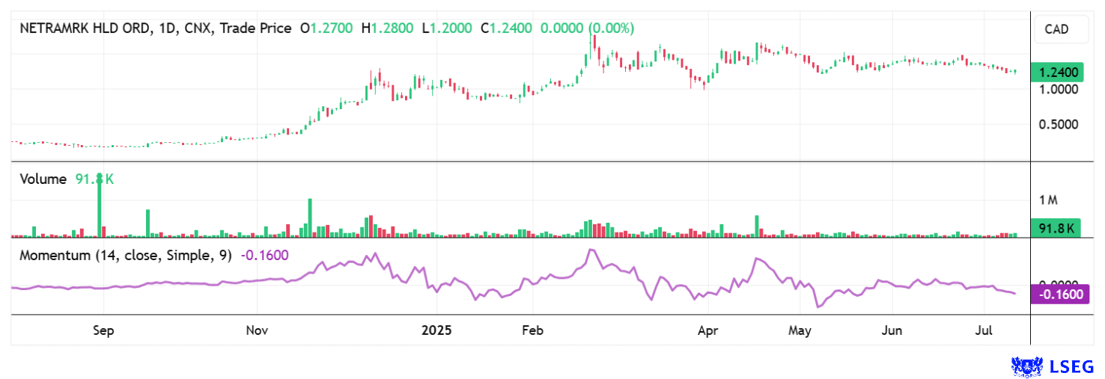This screenshot has width=1105, height=379.
Task: Click the 1 M volume axis label
Action: [x=1047, y=200]
